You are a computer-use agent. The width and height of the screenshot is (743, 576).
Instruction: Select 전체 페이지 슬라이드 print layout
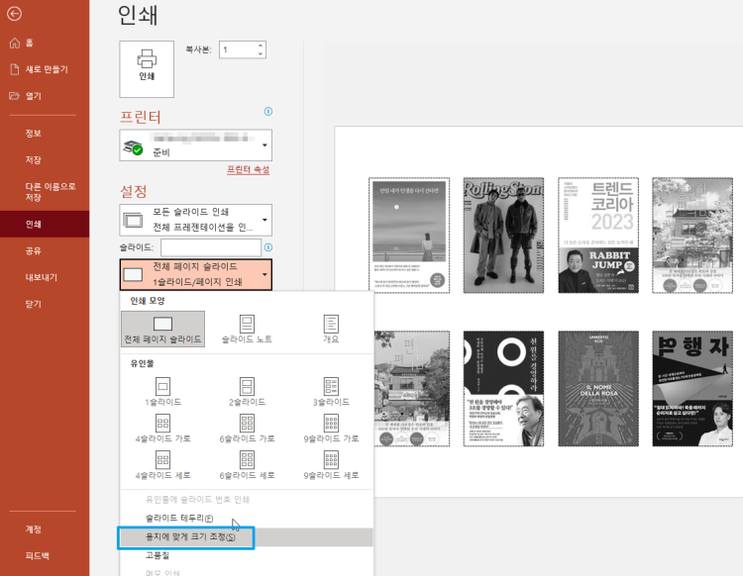163,329
